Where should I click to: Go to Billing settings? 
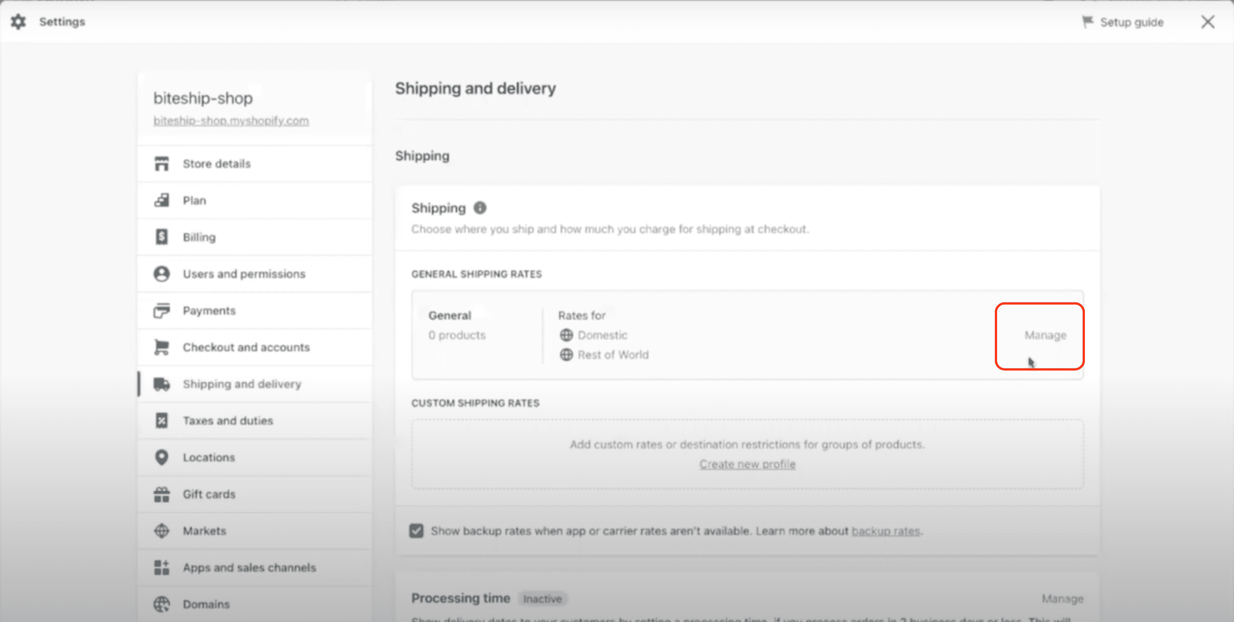tap(255, 237)
